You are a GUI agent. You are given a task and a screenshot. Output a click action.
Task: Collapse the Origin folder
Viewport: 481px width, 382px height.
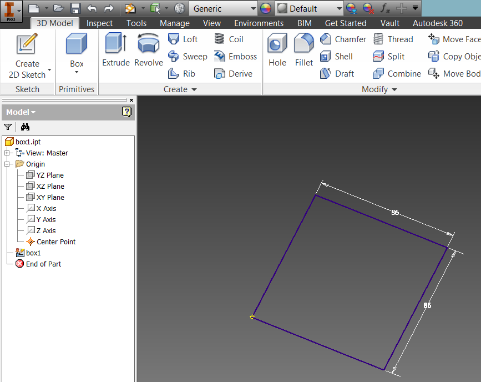point(7,164)
